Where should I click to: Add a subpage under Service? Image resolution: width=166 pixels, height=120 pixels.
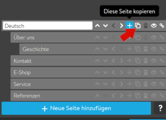[130, 84]
